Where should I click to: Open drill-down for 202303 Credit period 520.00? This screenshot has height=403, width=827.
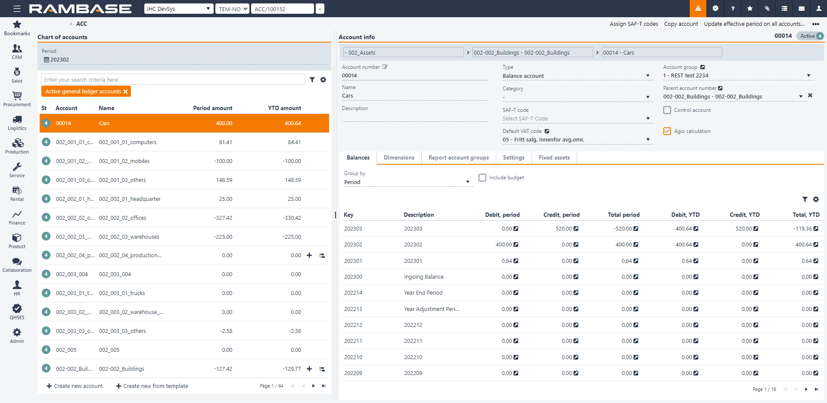[x=576, y=229]
